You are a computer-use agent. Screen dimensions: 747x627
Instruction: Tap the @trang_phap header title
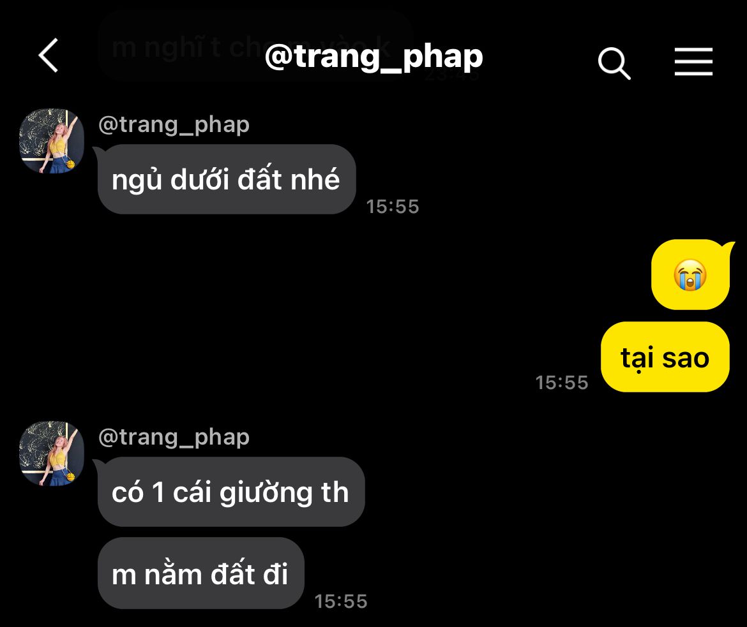373,57
